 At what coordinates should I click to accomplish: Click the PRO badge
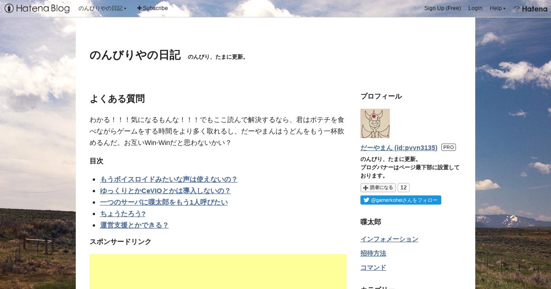click(x=449, y=147)
